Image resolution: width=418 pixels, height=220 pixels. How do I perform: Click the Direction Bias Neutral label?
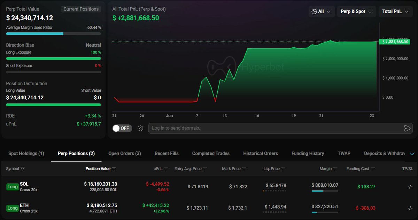tap(93, 45)
